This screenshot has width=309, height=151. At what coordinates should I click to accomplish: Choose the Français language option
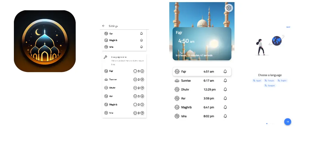269,80
